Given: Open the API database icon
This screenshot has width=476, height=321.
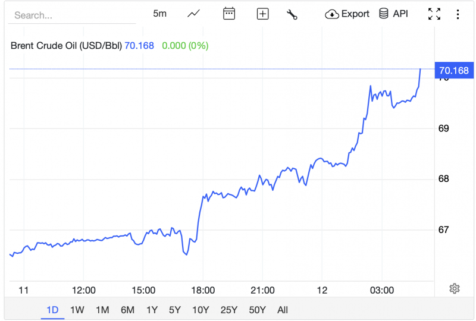Looking at the screenshot, I should [384, 14].
